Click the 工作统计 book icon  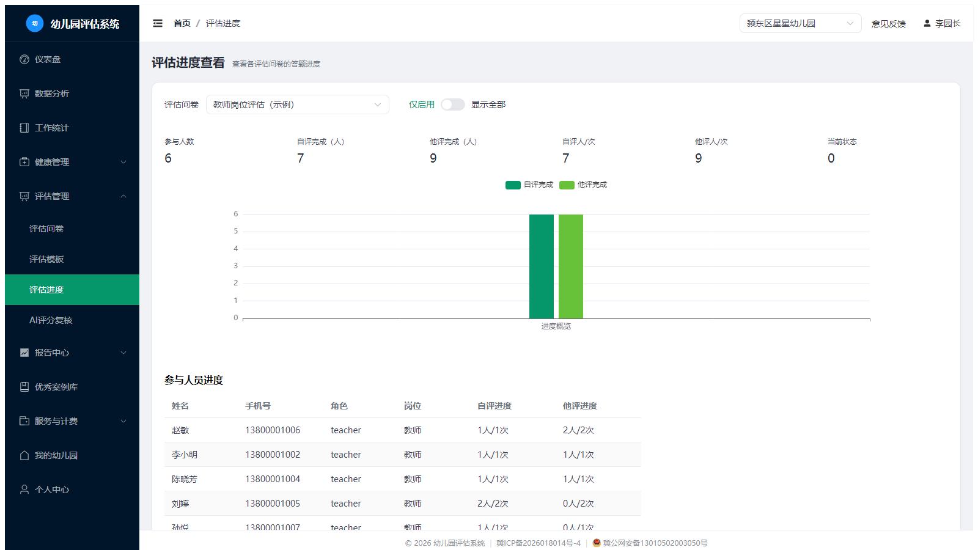[x=24, y=128]
